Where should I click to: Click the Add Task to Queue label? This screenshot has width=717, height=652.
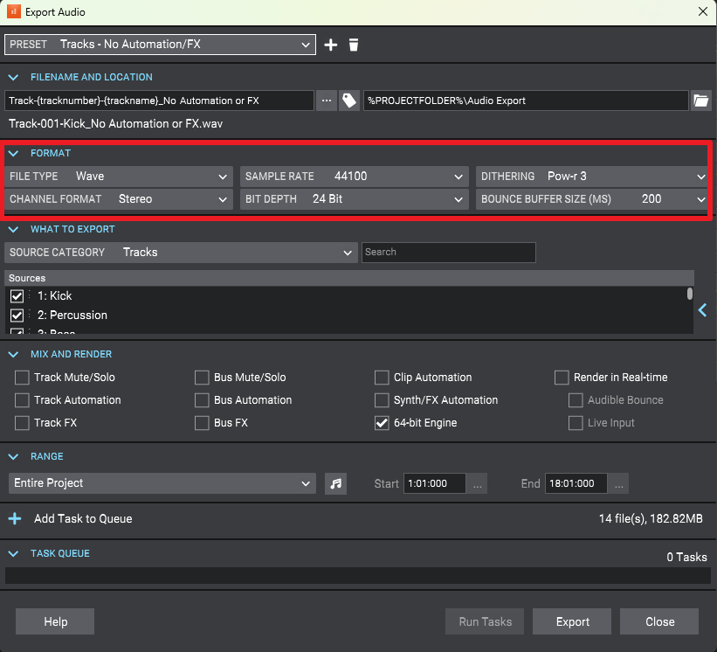83,518
